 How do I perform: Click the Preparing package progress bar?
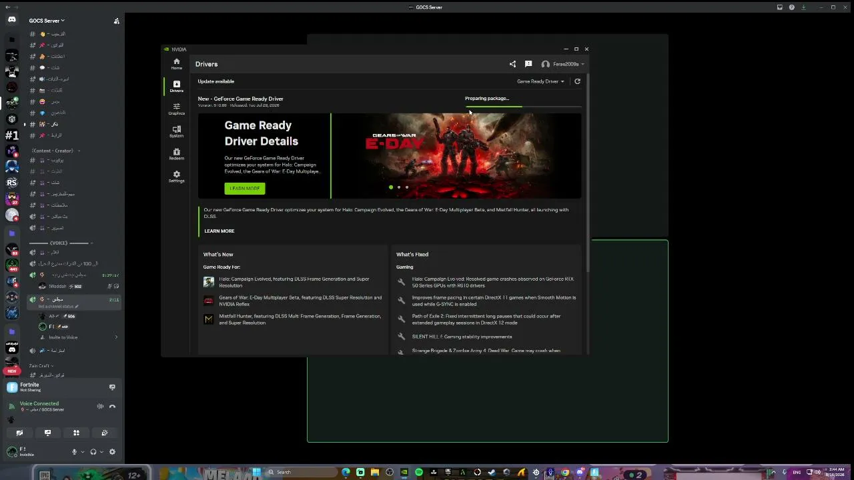coord(523,107)
